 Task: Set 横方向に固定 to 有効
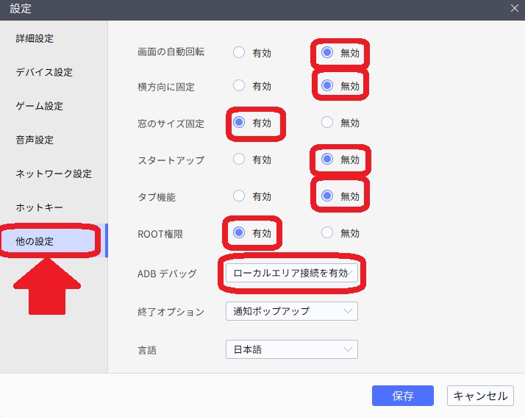tap(239, 86)
